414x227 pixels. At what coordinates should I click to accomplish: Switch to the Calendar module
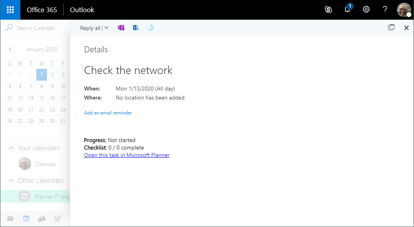(x=26, y=219)
